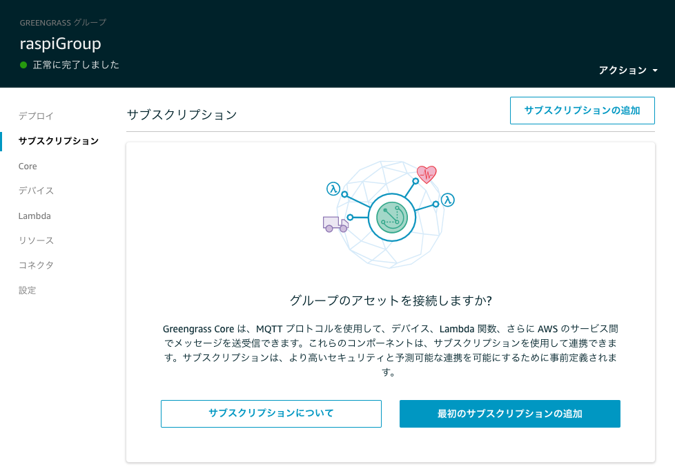Select サブスクリプション in the sidebar

coord(59,141)
